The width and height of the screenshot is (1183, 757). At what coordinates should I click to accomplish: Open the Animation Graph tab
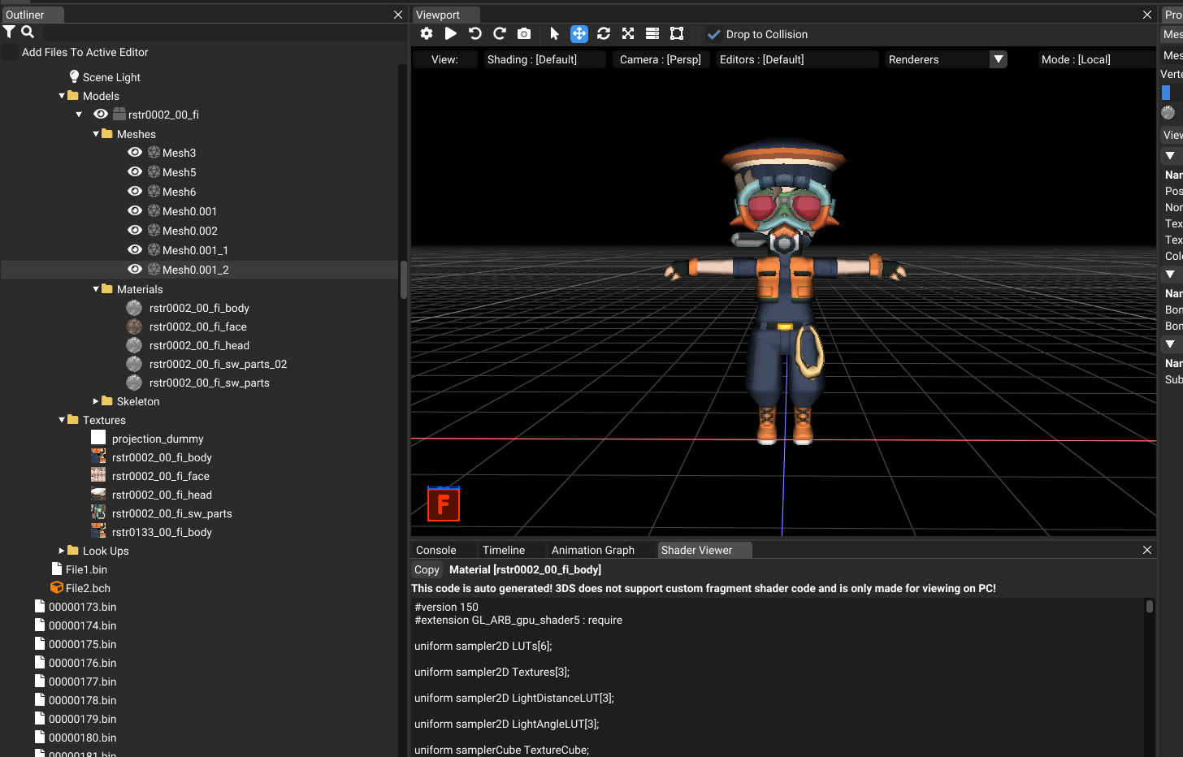(592, 550)
